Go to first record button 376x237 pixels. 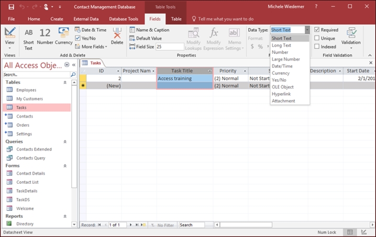(99, 225)
